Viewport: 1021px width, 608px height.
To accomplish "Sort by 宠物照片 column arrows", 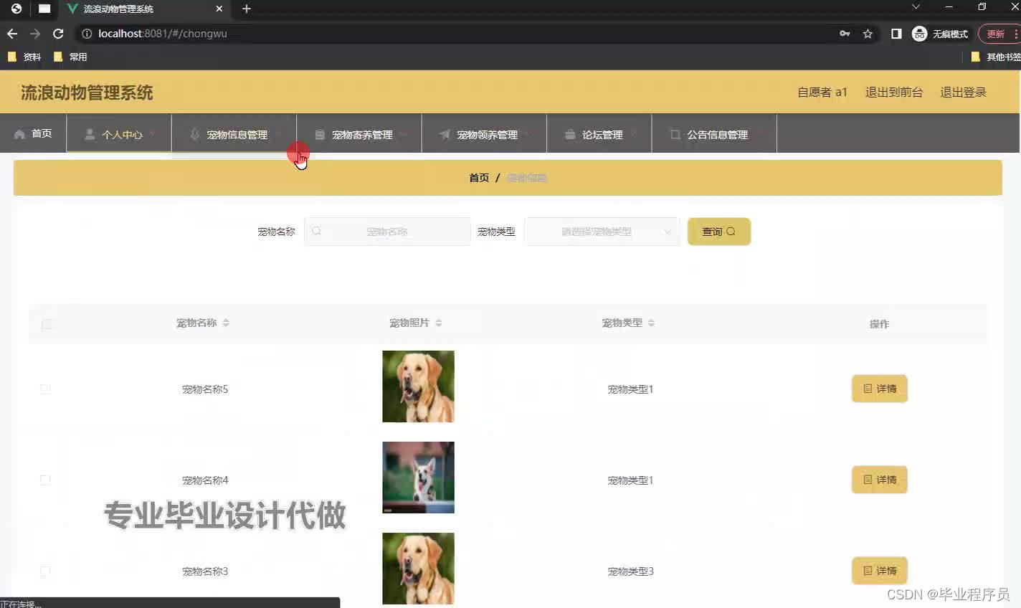I will [x=439, y=323].
